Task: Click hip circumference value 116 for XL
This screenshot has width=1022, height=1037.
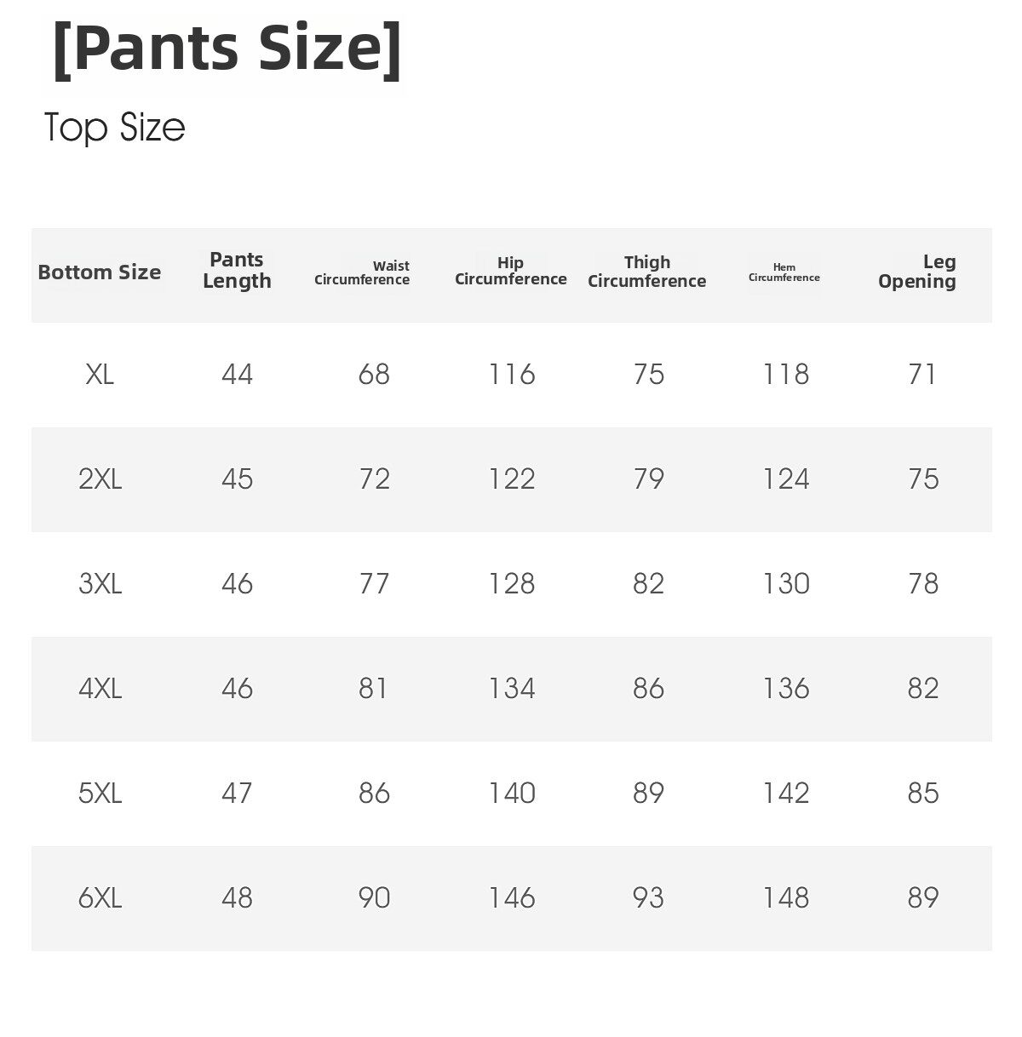Action: (511, 375)
